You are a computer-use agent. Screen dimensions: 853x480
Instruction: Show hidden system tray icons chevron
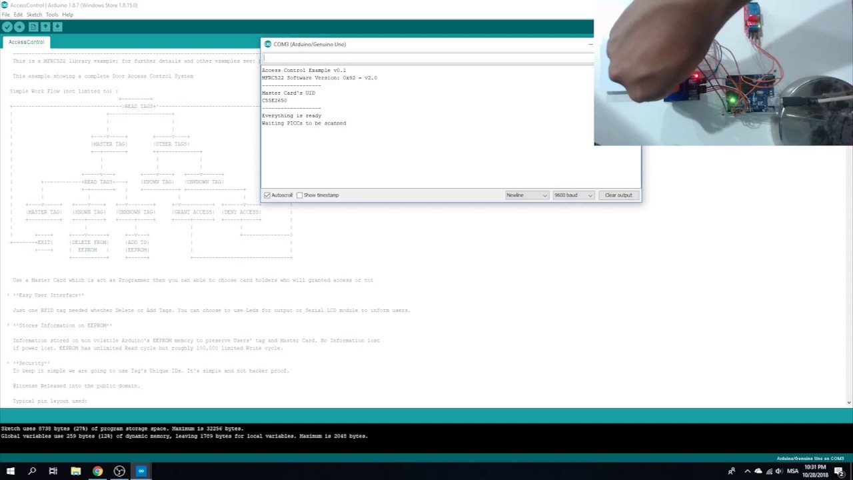click(747, 471)
